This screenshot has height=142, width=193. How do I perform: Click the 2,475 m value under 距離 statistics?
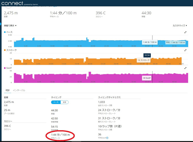(x=9, y=102)
